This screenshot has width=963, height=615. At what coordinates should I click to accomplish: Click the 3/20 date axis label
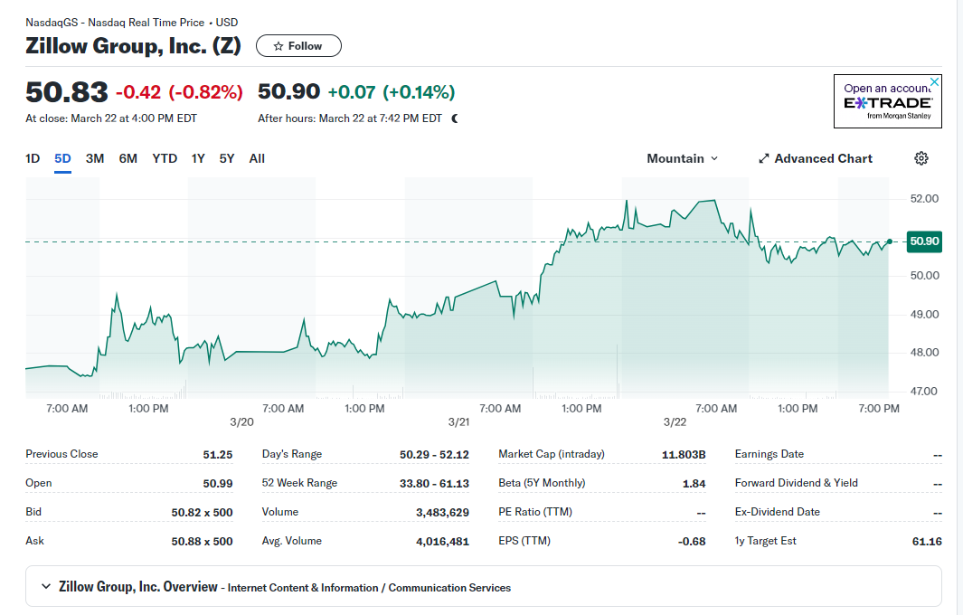pyautogui.click(x=242, y=422)
